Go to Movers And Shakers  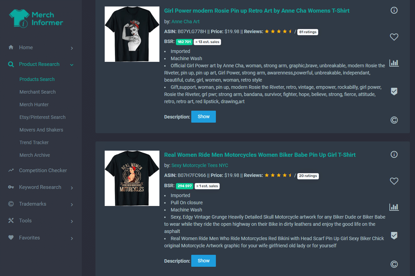click(x=41, y=130)
